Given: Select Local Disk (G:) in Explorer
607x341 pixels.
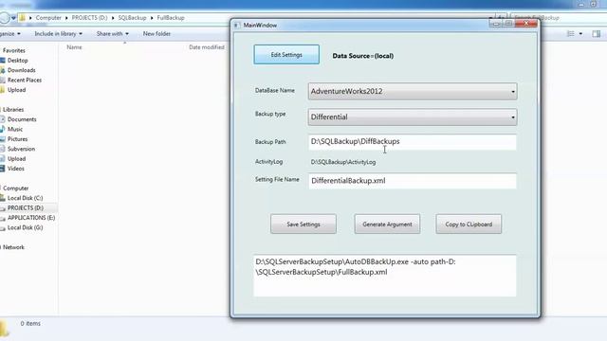Looking at the screenshot, I should click(26, 227).
